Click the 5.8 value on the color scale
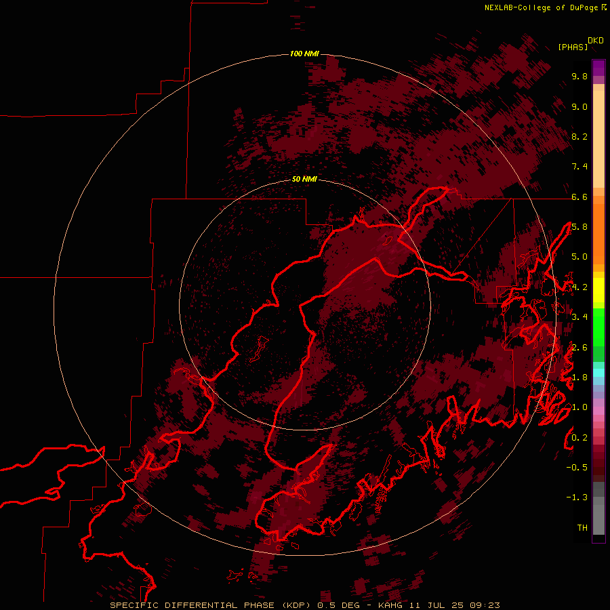The width and height of the screenshot is (610, 610). point(579,227)
